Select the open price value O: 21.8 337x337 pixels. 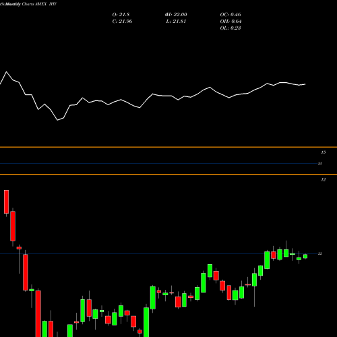[121, 15]
